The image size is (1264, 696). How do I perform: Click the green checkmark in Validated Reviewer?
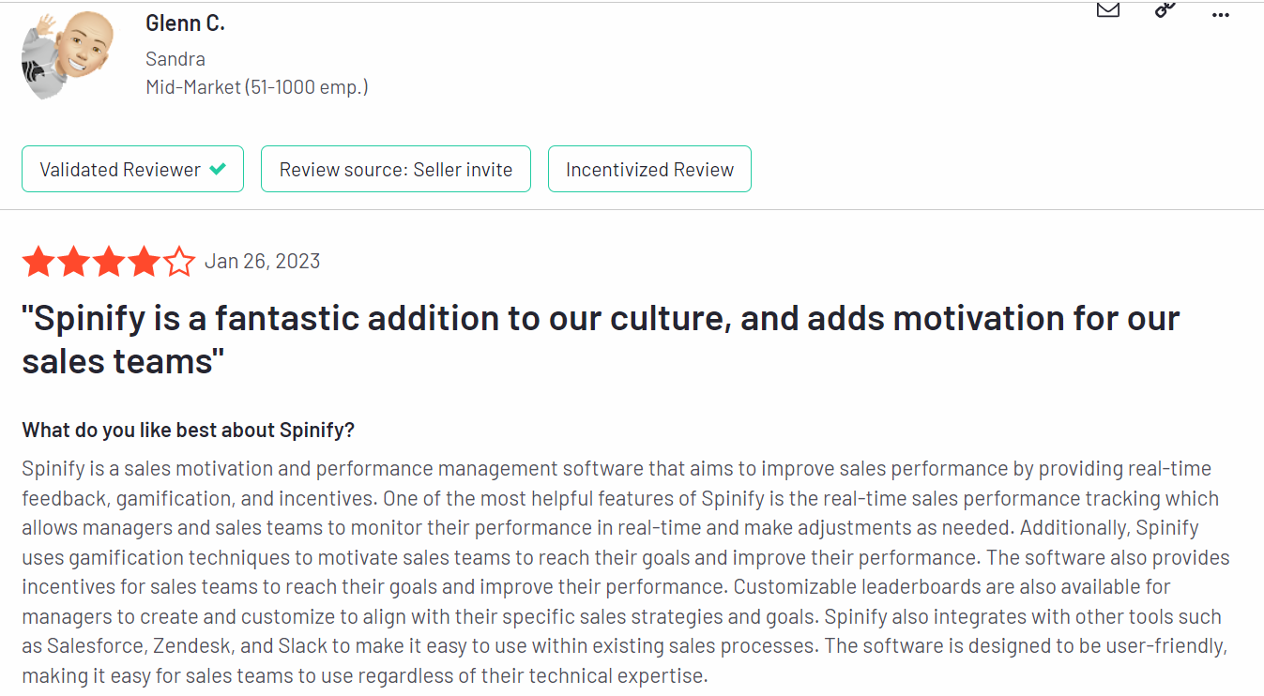tap(218, 169)
